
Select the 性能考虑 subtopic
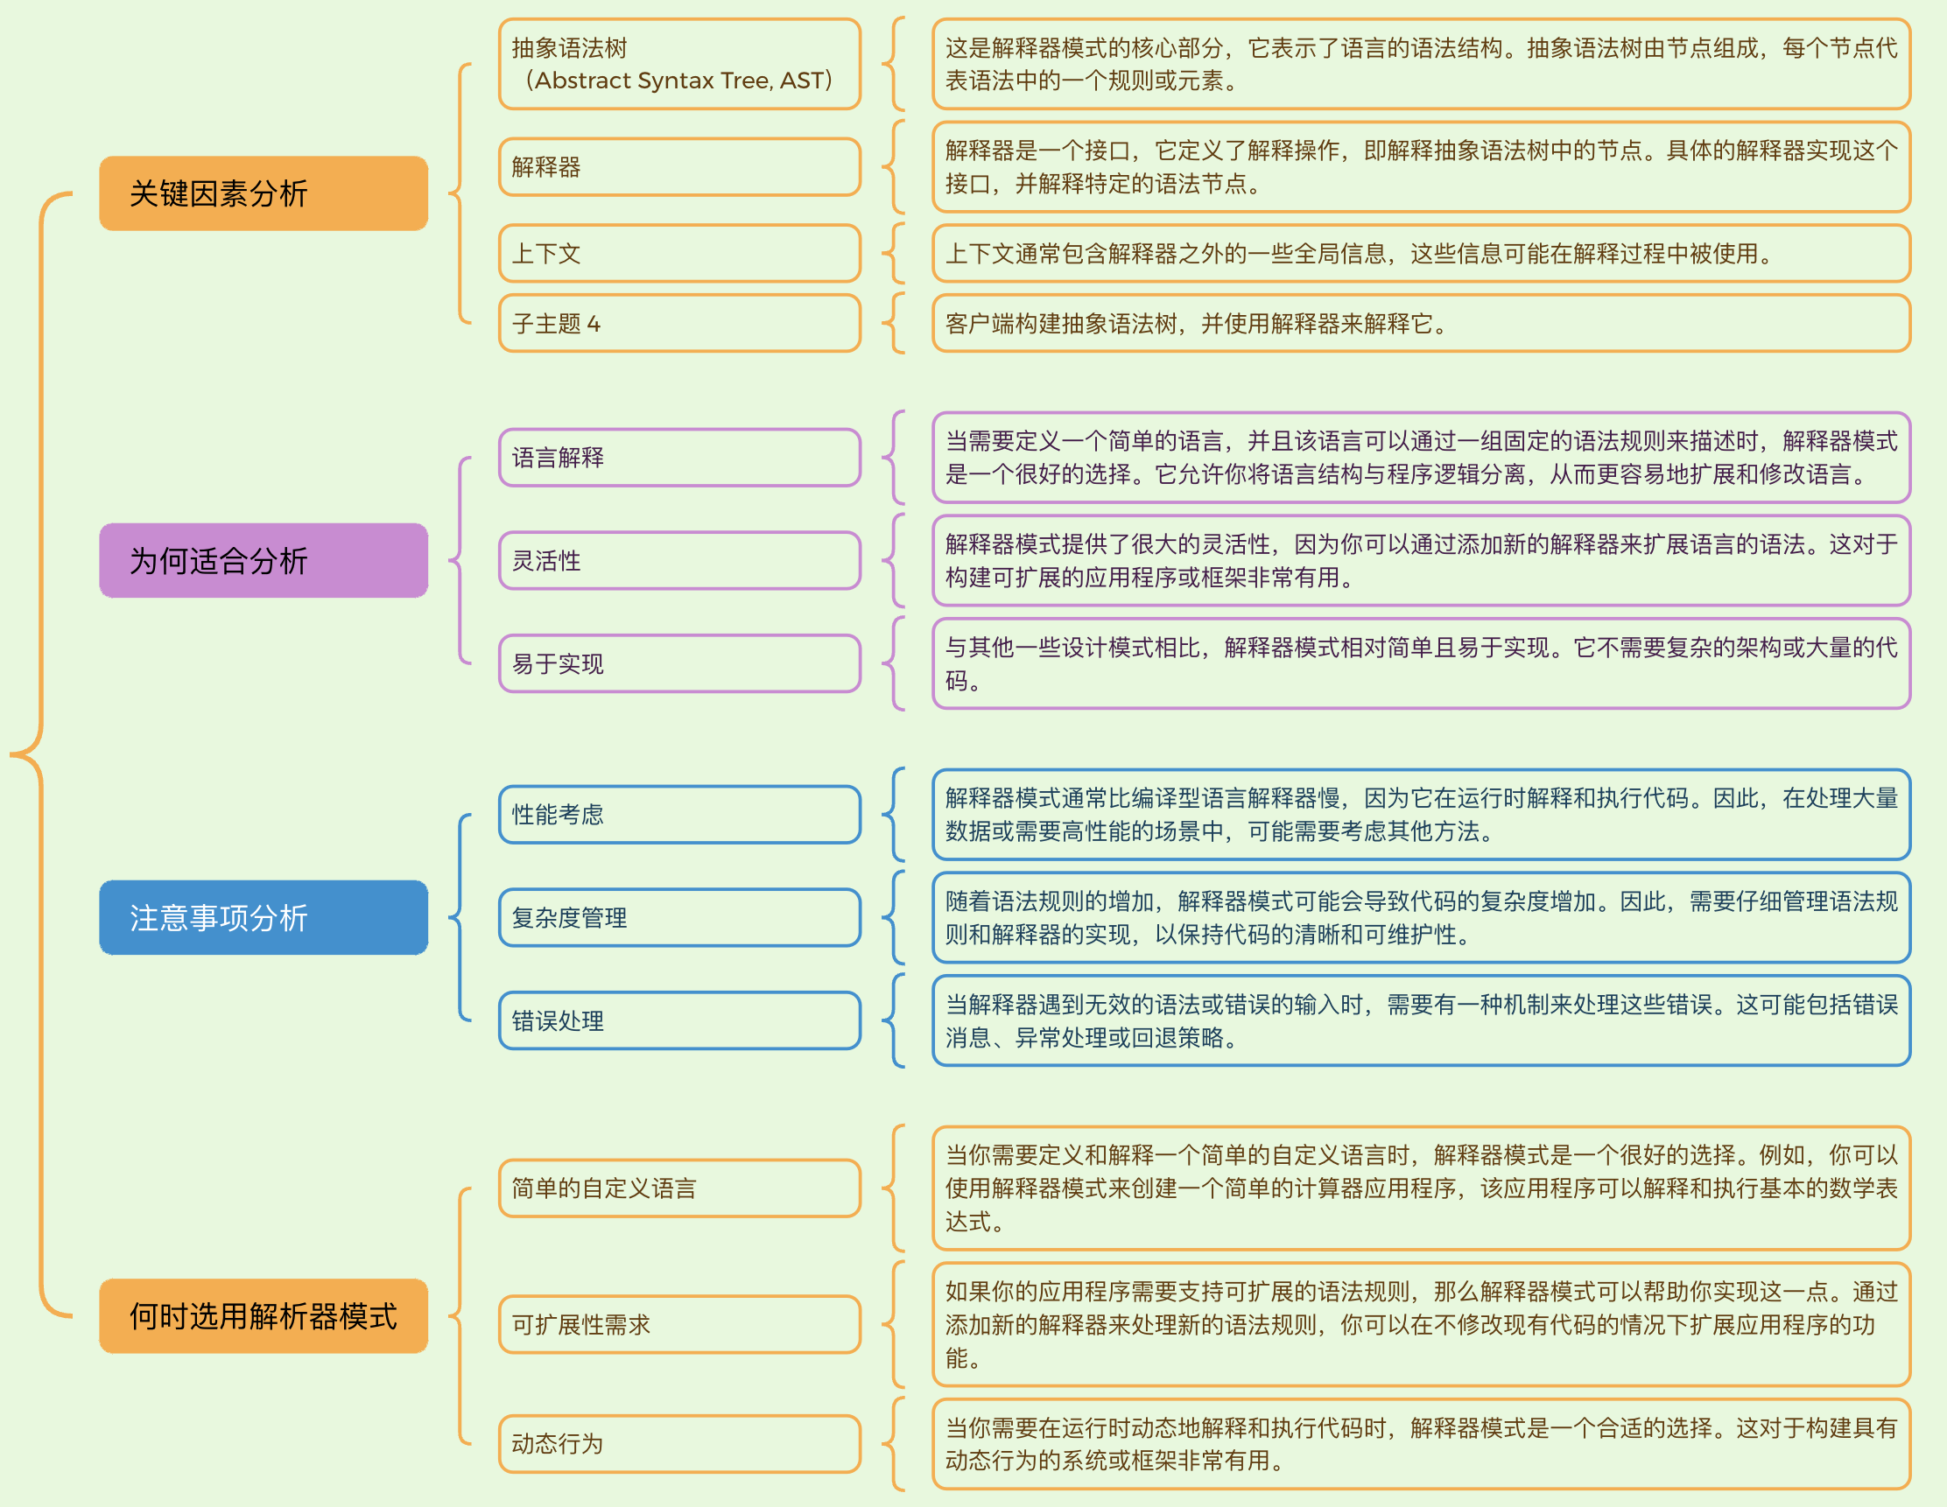[x=679, y=815]
